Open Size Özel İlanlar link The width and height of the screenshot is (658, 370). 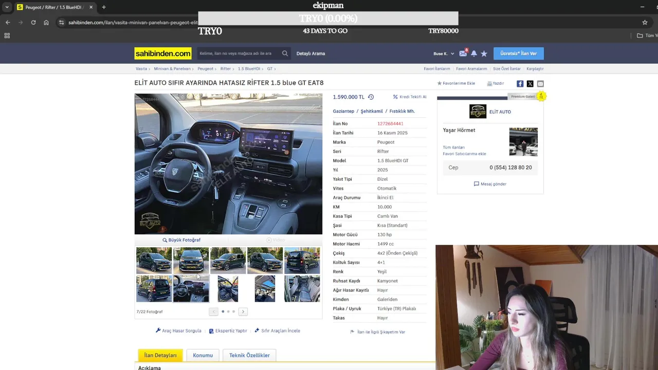tap(507, 68)
